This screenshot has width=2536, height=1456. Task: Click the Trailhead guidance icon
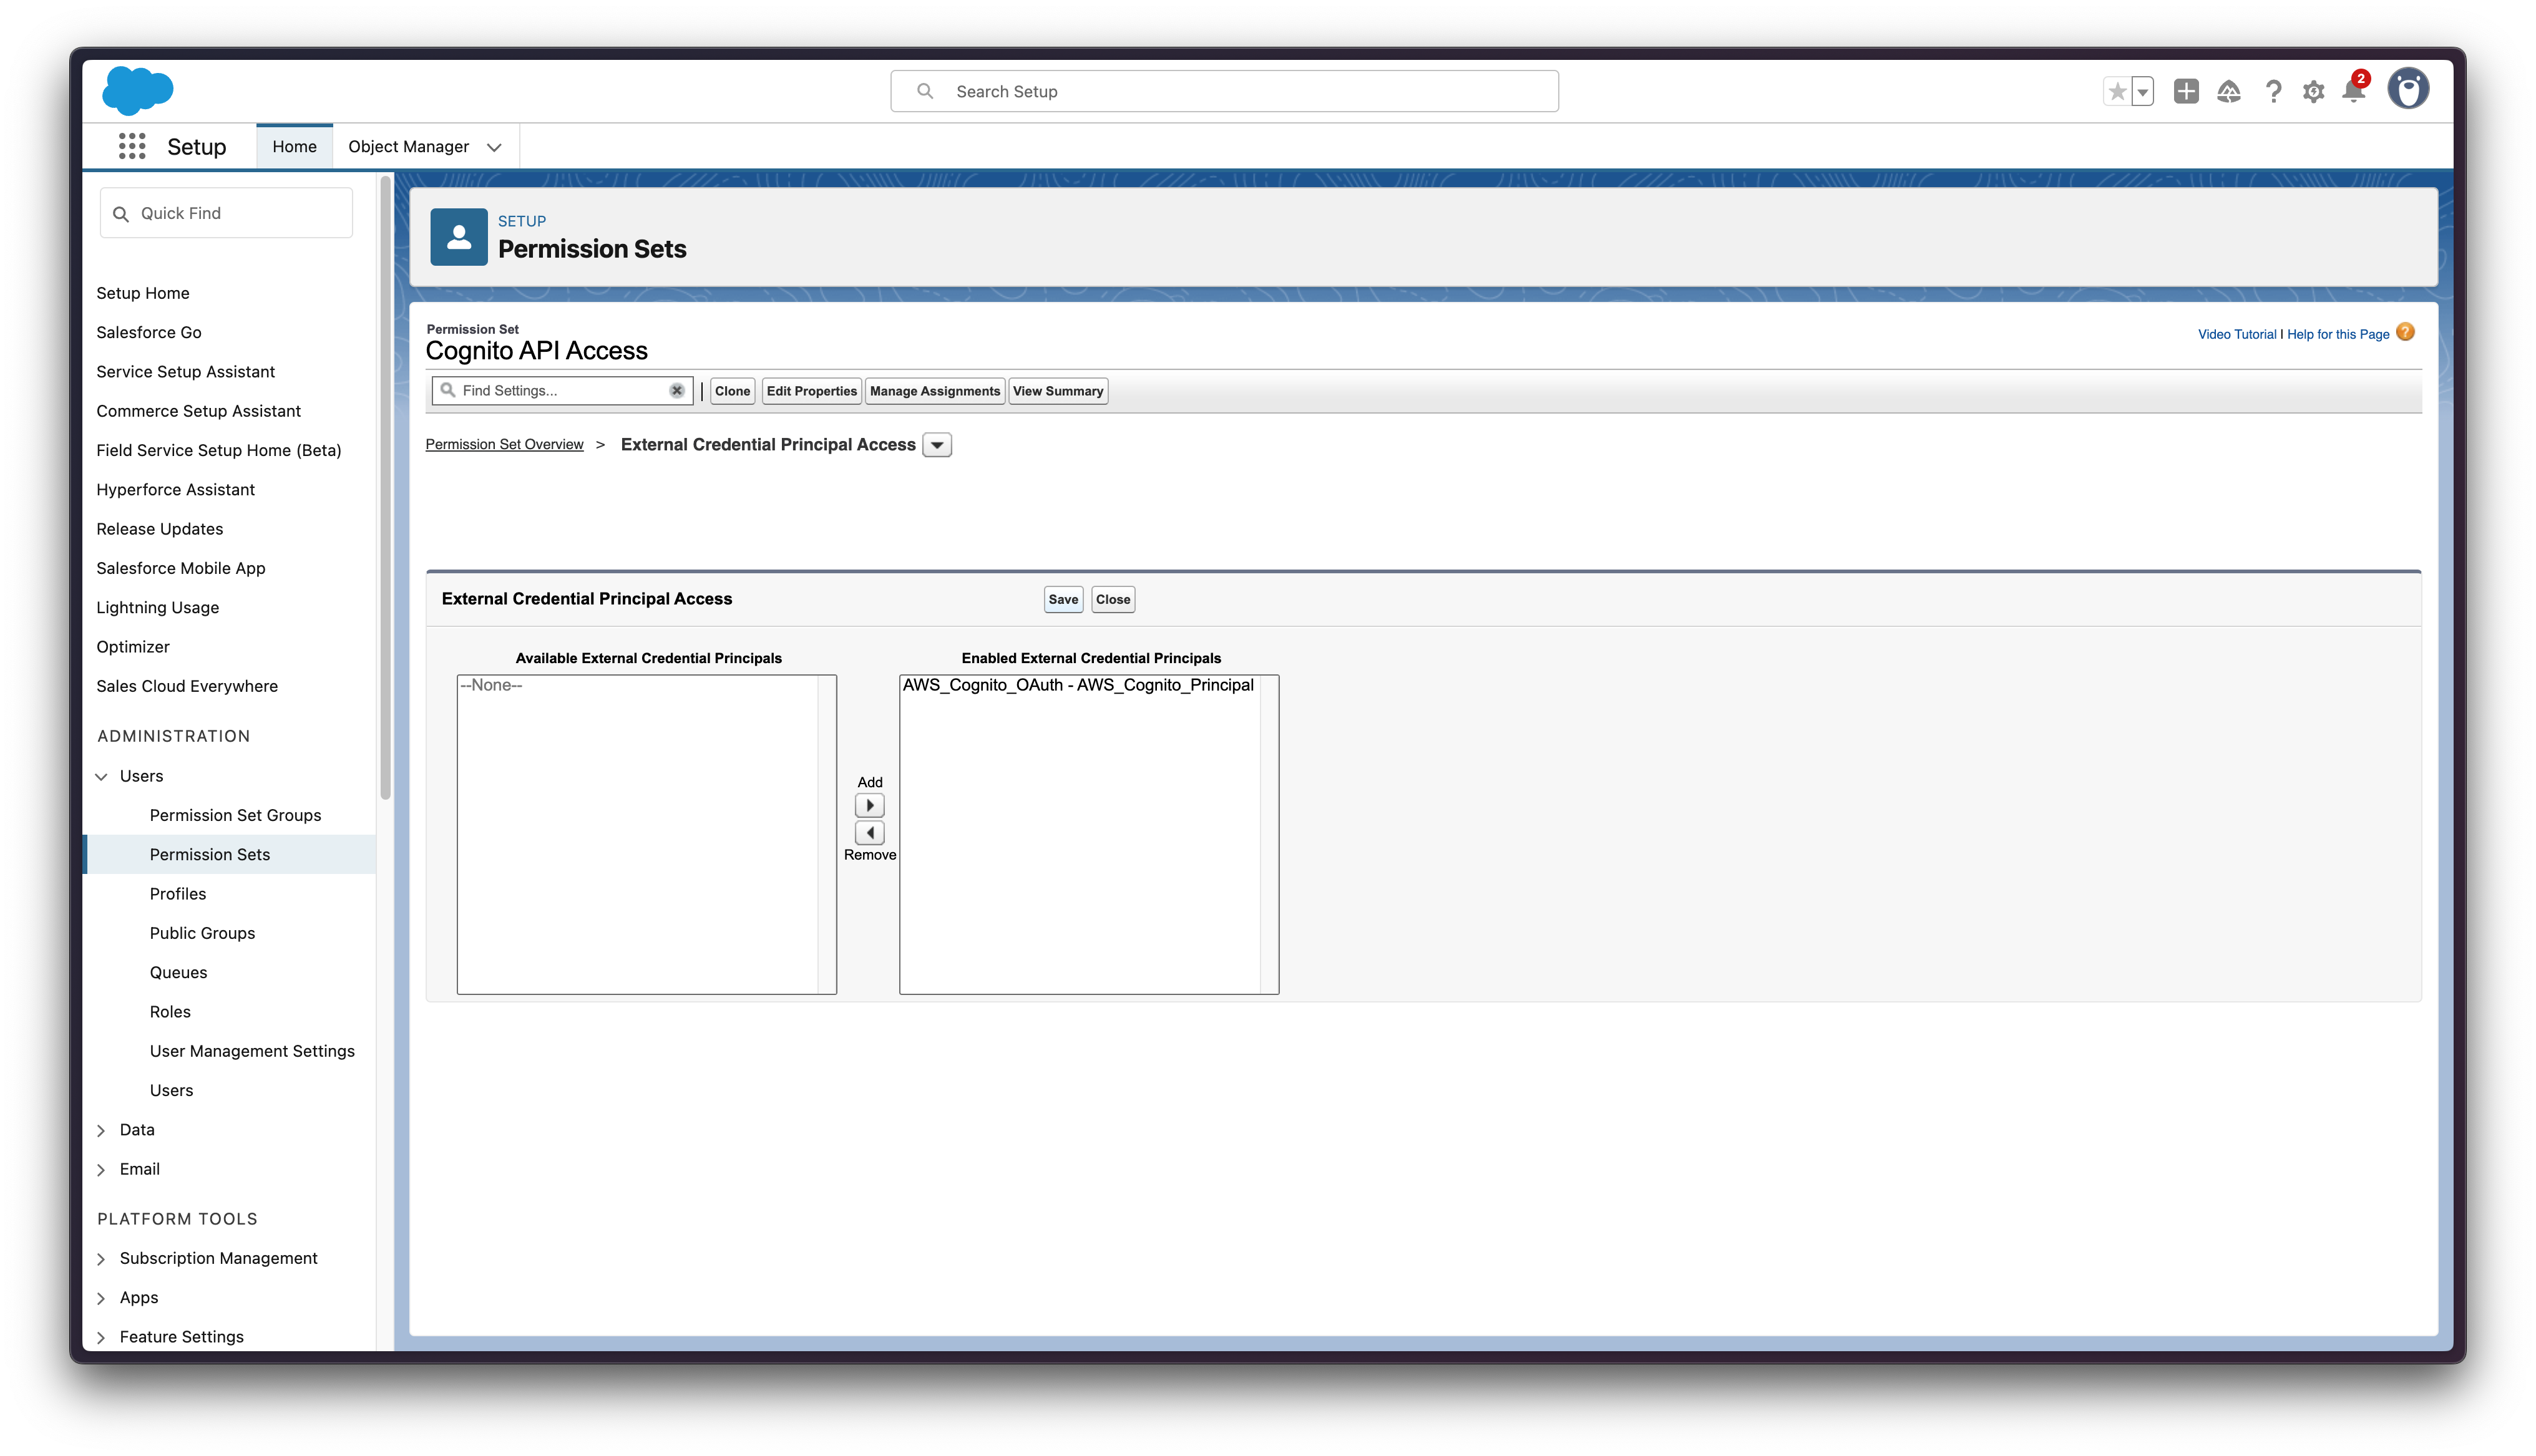pyautogui.click(x=2229, y=92)
